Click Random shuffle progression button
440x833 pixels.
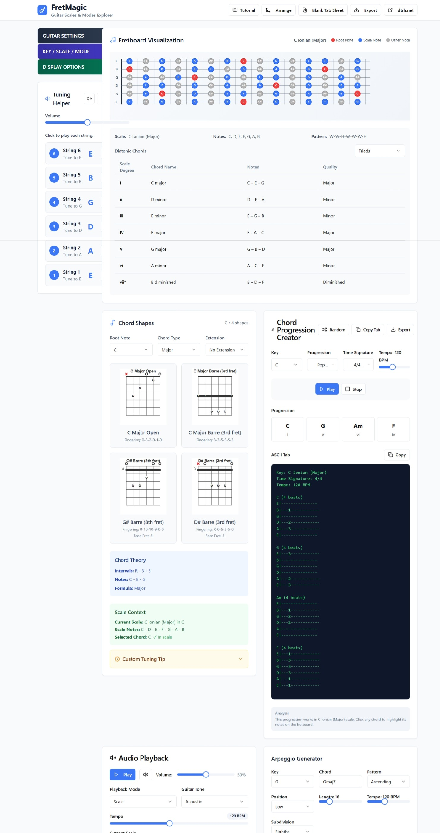(x=334, y=329)
